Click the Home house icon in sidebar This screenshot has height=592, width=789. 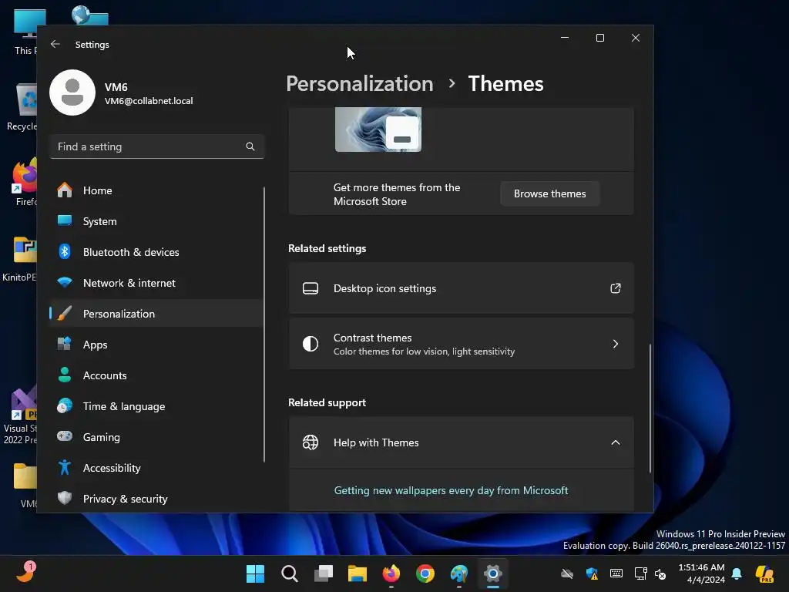[x=65, y=190]
